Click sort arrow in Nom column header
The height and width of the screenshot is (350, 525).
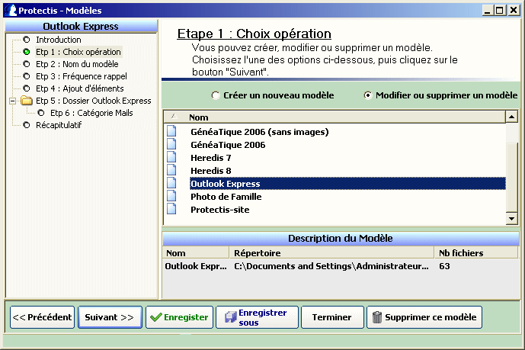pyautogui.click(x=174, y=116)
